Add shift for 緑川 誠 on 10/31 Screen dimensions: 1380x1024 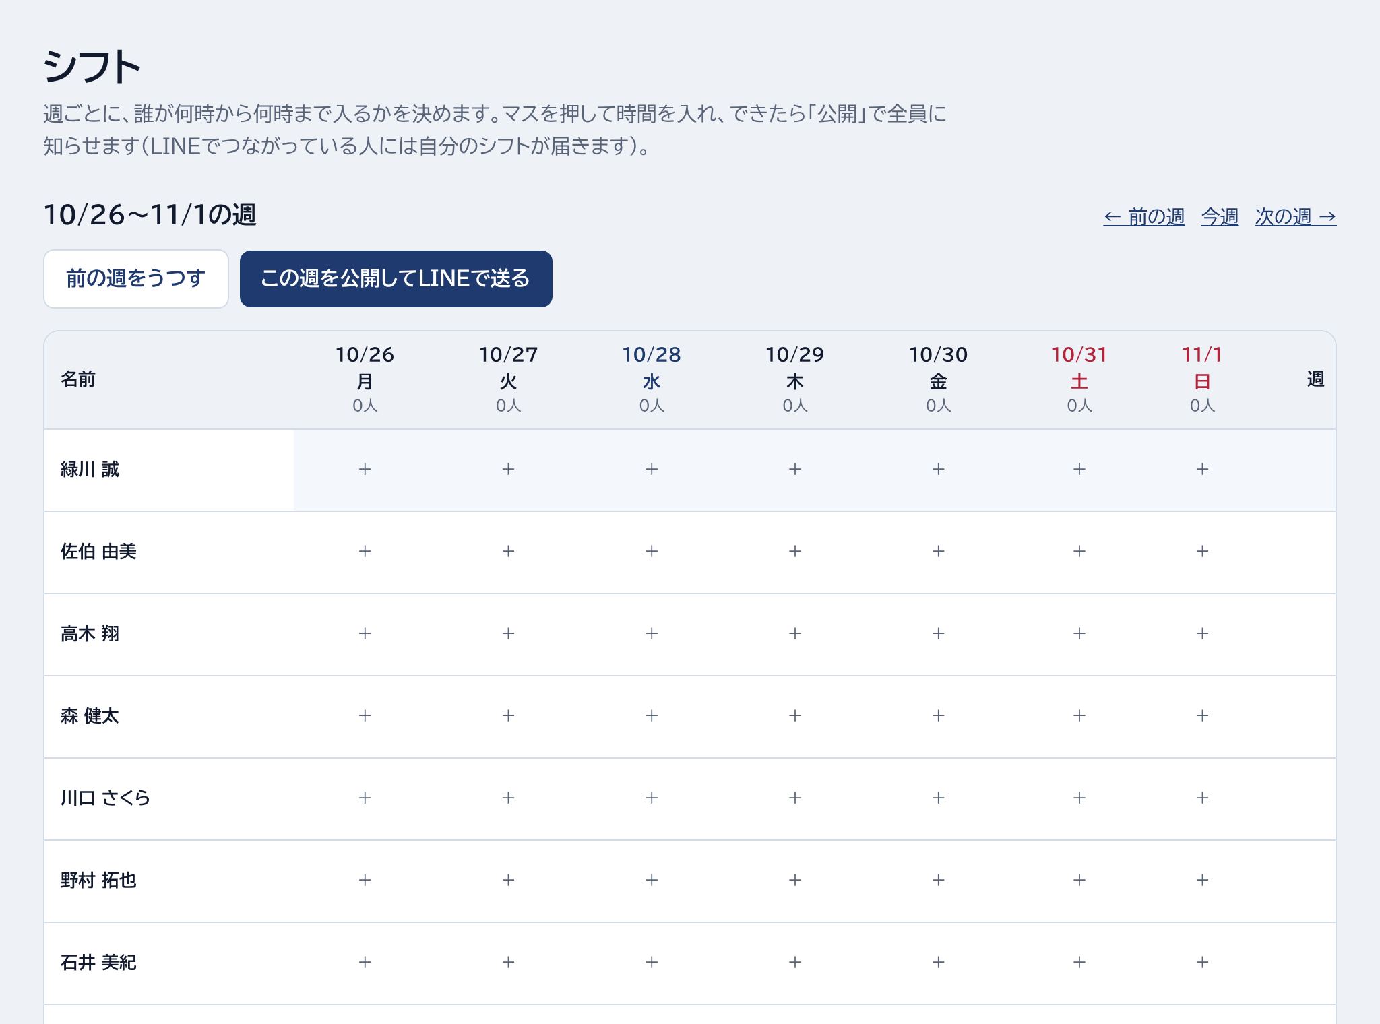[1079, 470]
